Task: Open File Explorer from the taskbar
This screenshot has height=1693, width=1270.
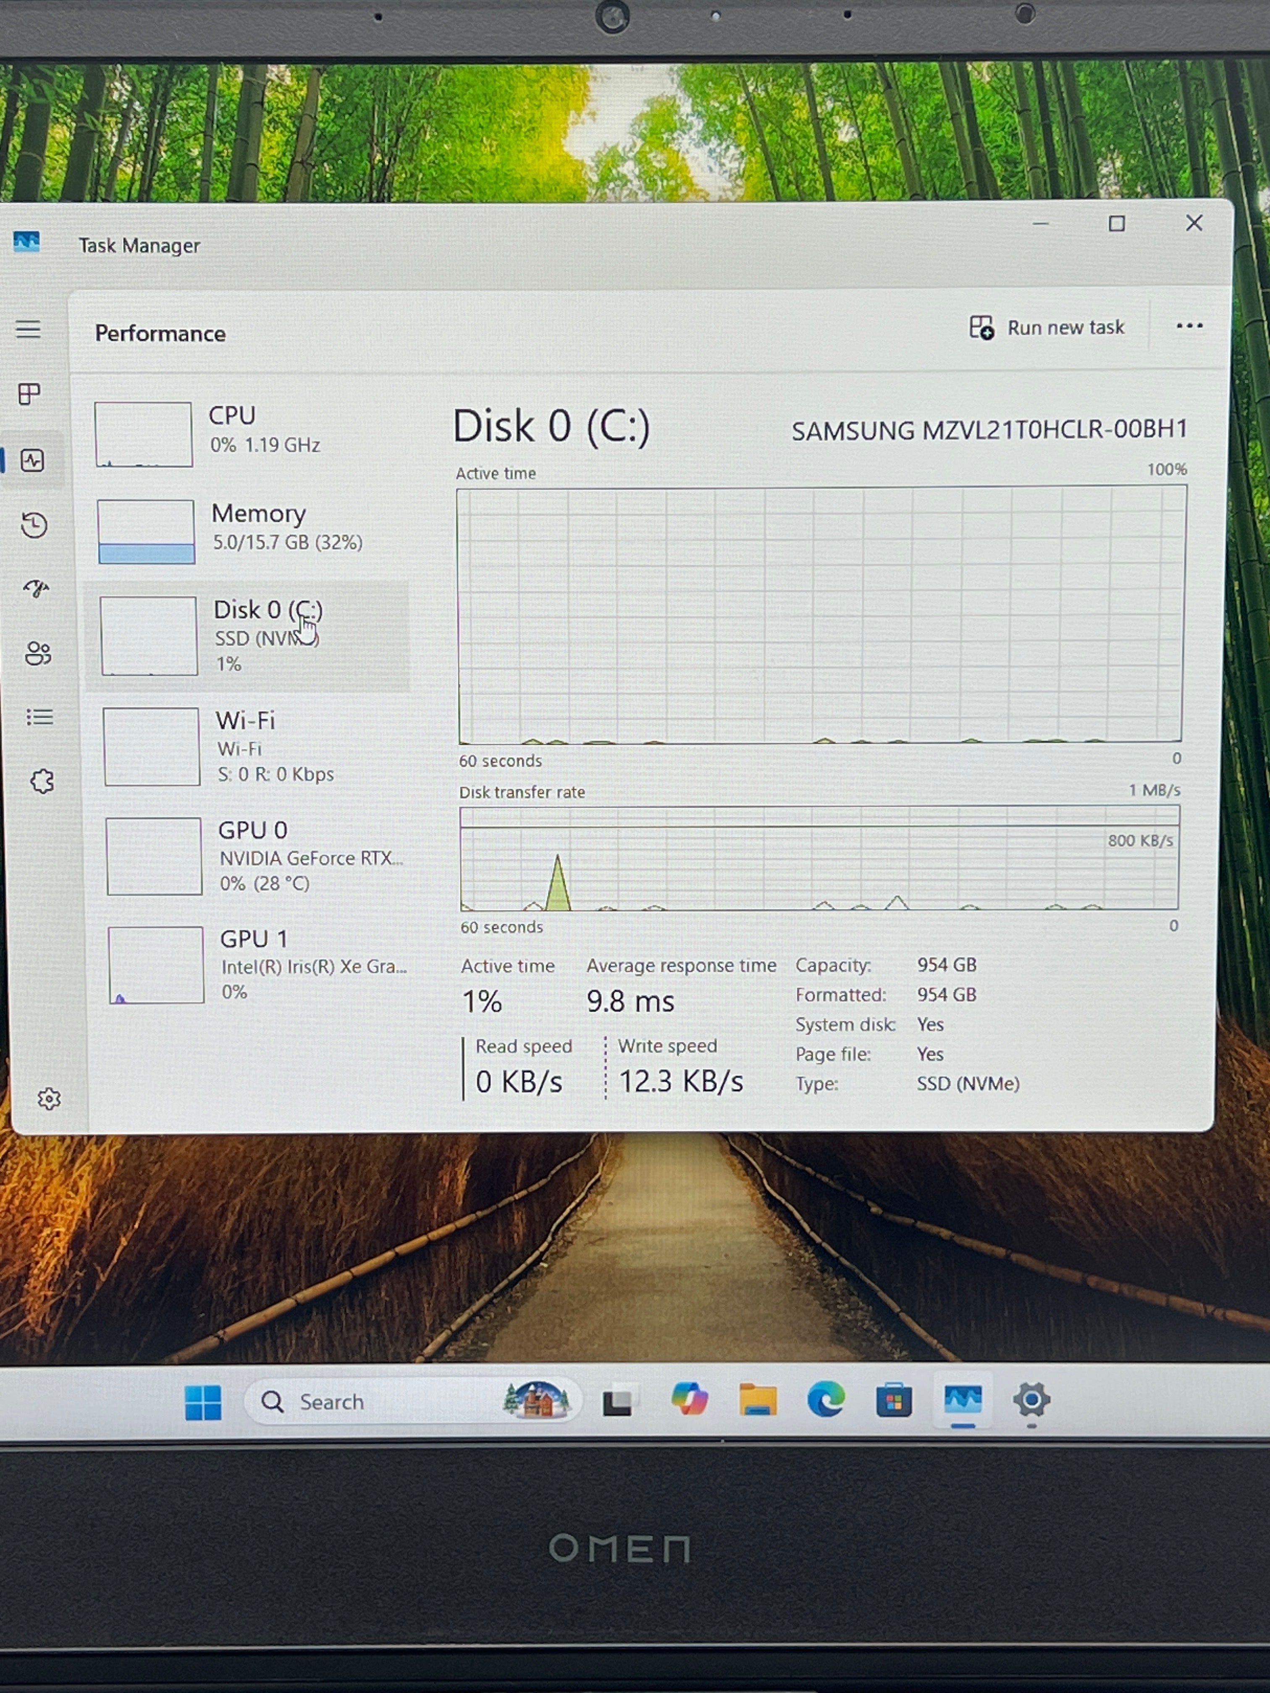Action: pos(758,1400)
